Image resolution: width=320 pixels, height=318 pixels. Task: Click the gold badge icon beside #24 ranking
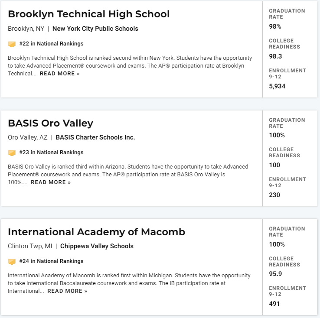point(12,262)
